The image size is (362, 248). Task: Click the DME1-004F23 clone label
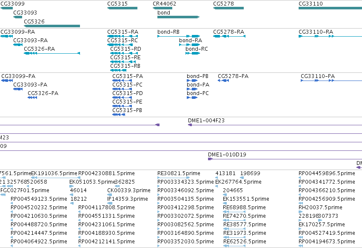point(206,121)
